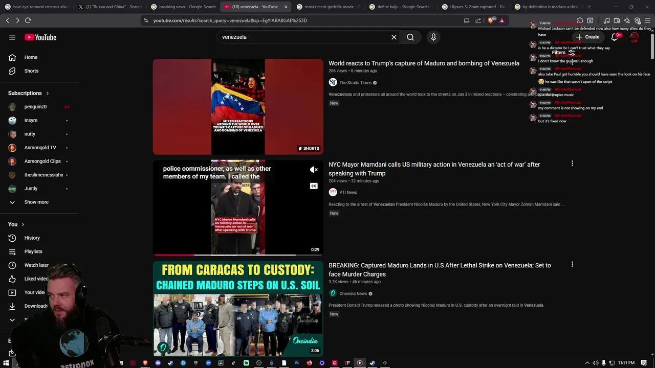This screenshot has height=368, width=655.
Task: Open the taskbar volume icon
Action: point(595,363)
